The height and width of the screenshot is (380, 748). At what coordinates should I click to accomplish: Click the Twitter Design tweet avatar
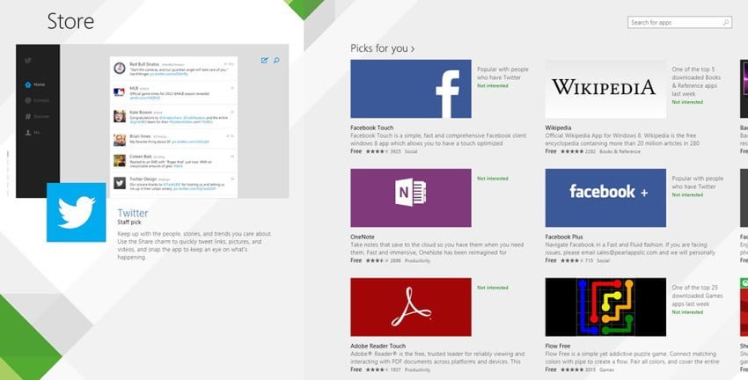[120, 183]
